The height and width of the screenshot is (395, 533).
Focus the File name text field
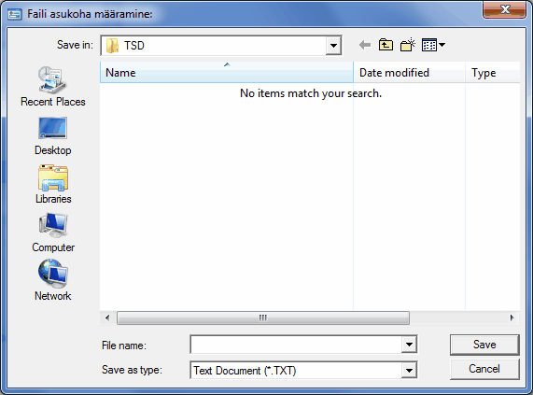point(296,345)
